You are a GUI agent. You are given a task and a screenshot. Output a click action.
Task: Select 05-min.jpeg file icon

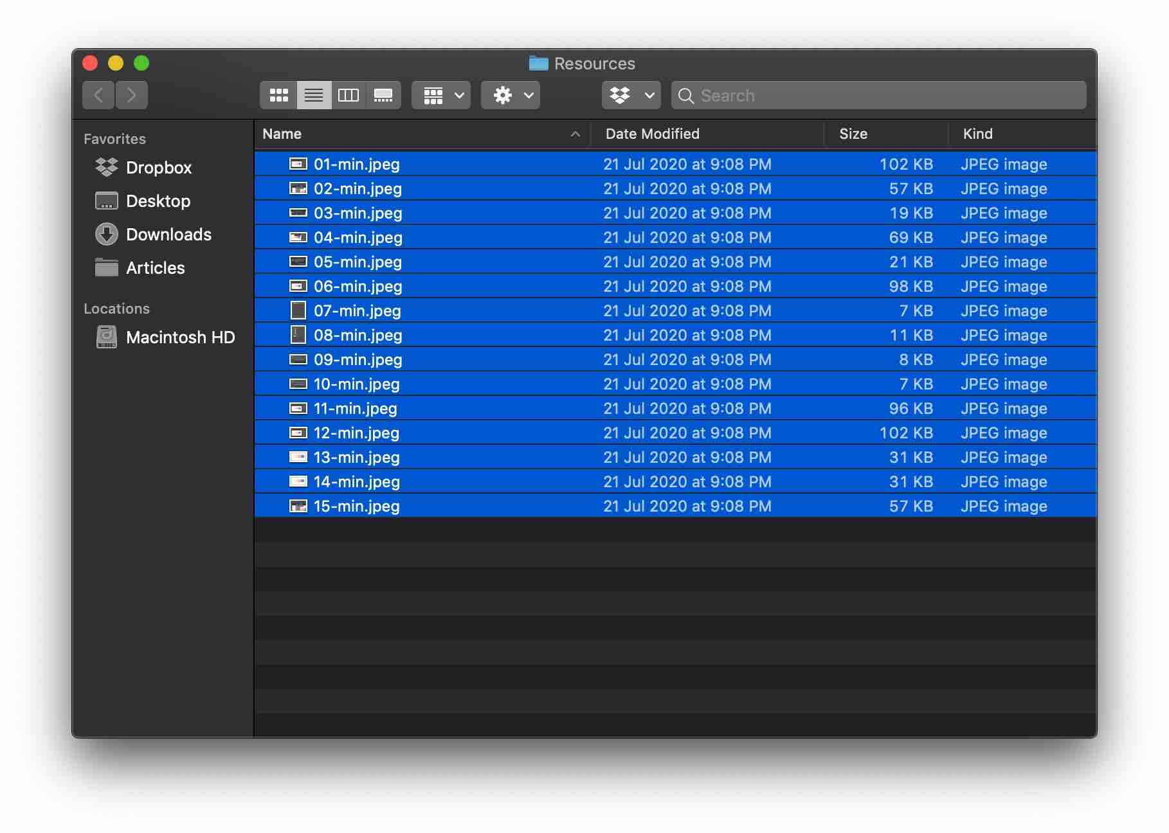[298, 262]
